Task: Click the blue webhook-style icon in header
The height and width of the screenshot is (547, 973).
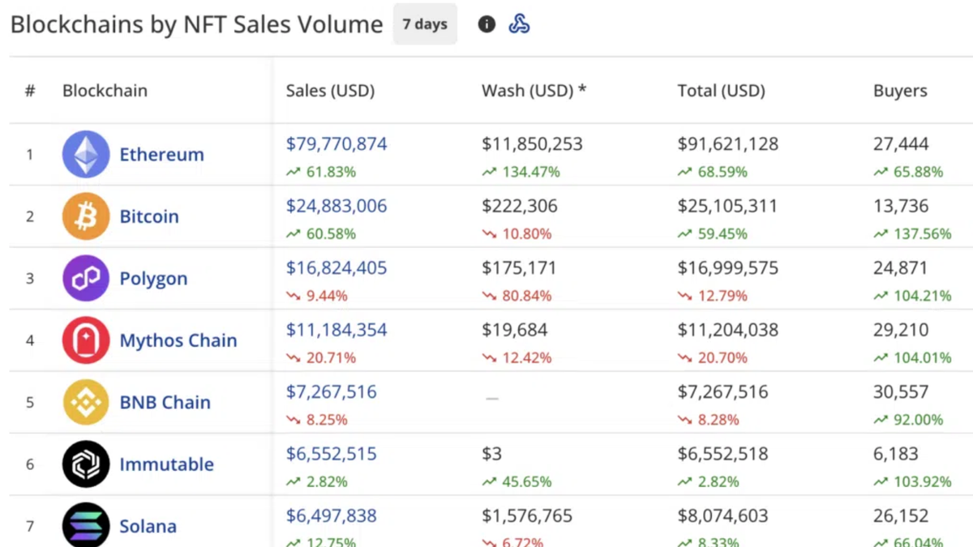Action: tap(519, 24)
